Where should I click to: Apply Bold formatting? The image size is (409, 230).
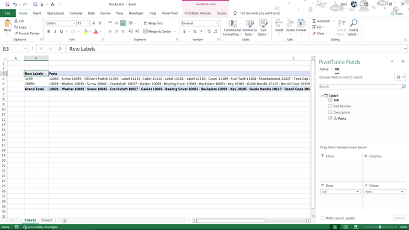[48, 32]
